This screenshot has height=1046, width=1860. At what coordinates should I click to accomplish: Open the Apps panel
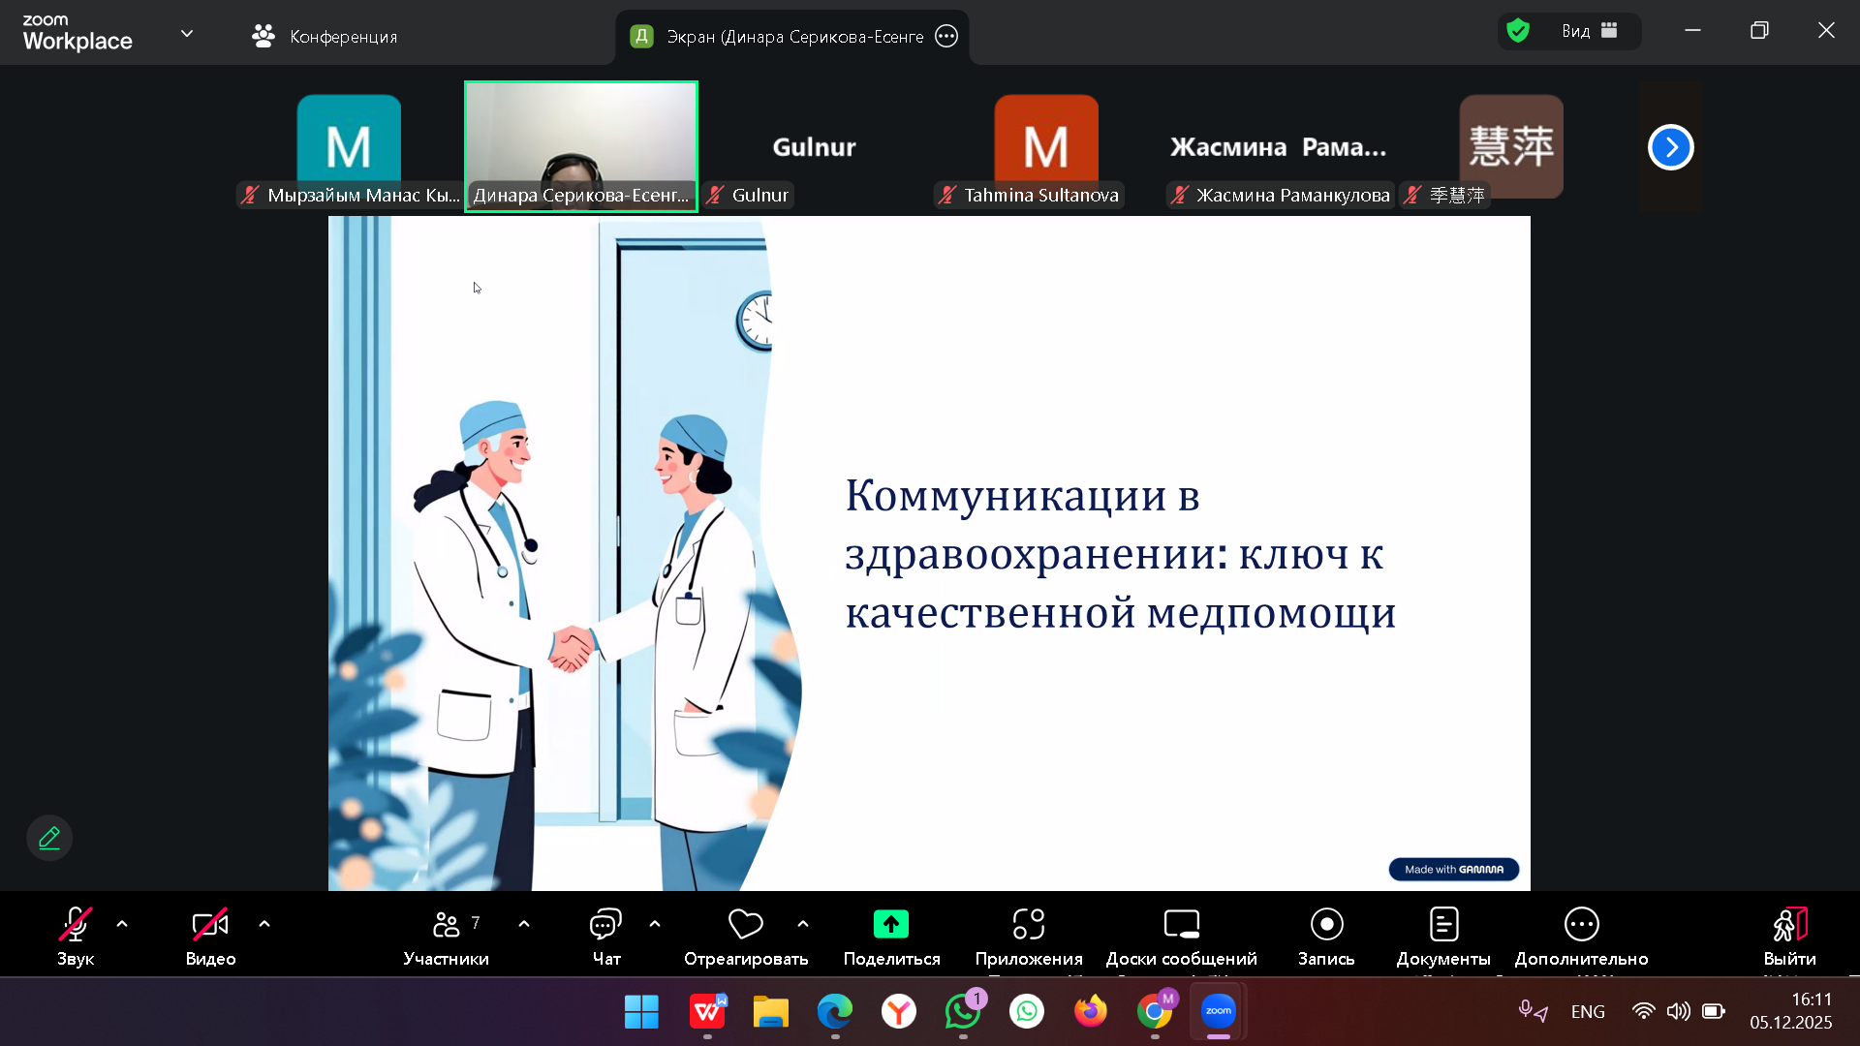(1028, 926)
